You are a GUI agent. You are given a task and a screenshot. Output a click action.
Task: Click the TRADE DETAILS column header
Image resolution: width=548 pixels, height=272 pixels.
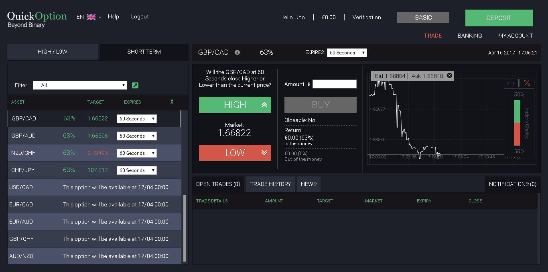coord(212,201)
